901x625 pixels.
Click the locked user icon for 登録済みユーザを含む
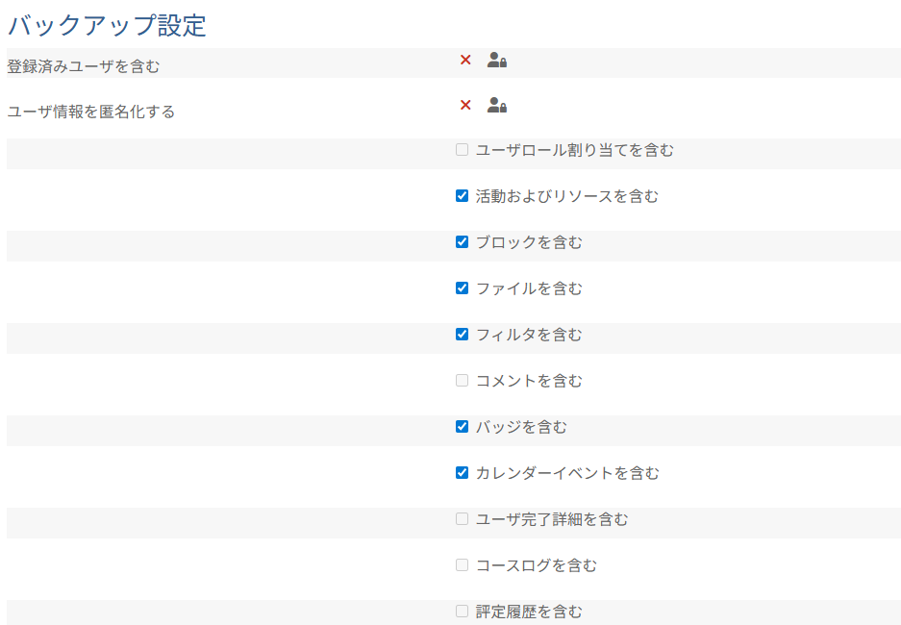496,60
